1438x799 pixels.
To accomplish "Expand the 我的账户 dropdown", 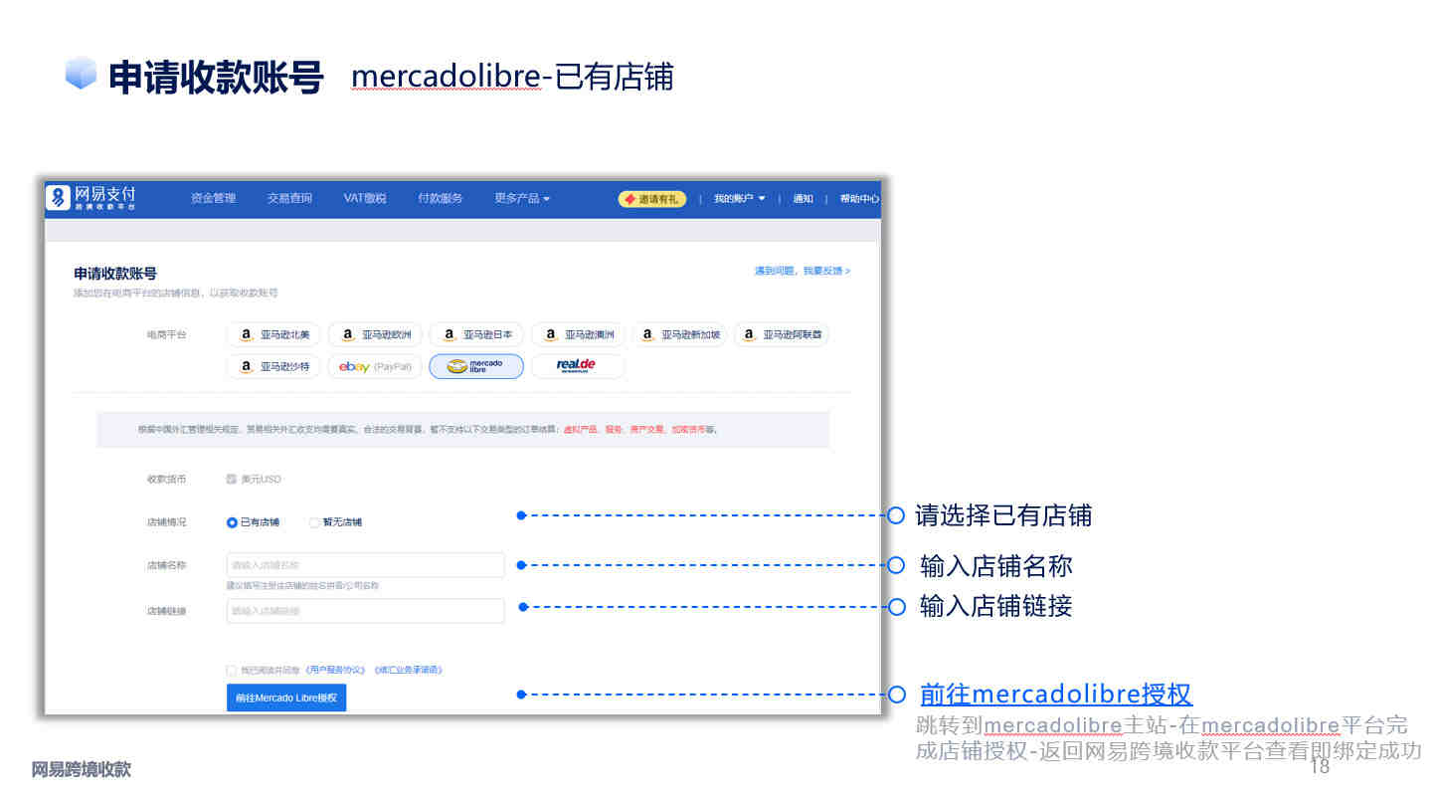I will pyautogui.click(x=739, y=199).
